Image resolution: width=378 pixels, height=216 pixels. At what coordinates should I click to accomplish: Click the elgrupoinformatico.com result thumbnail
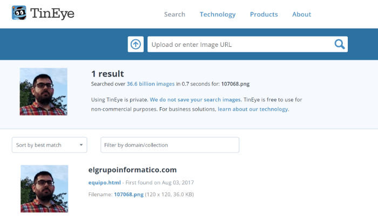(x=44, y=189)
